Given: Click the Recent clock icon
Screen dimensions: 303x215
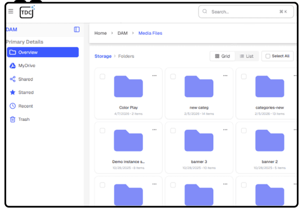Looking at the screenshot, I should pos(13,106).
